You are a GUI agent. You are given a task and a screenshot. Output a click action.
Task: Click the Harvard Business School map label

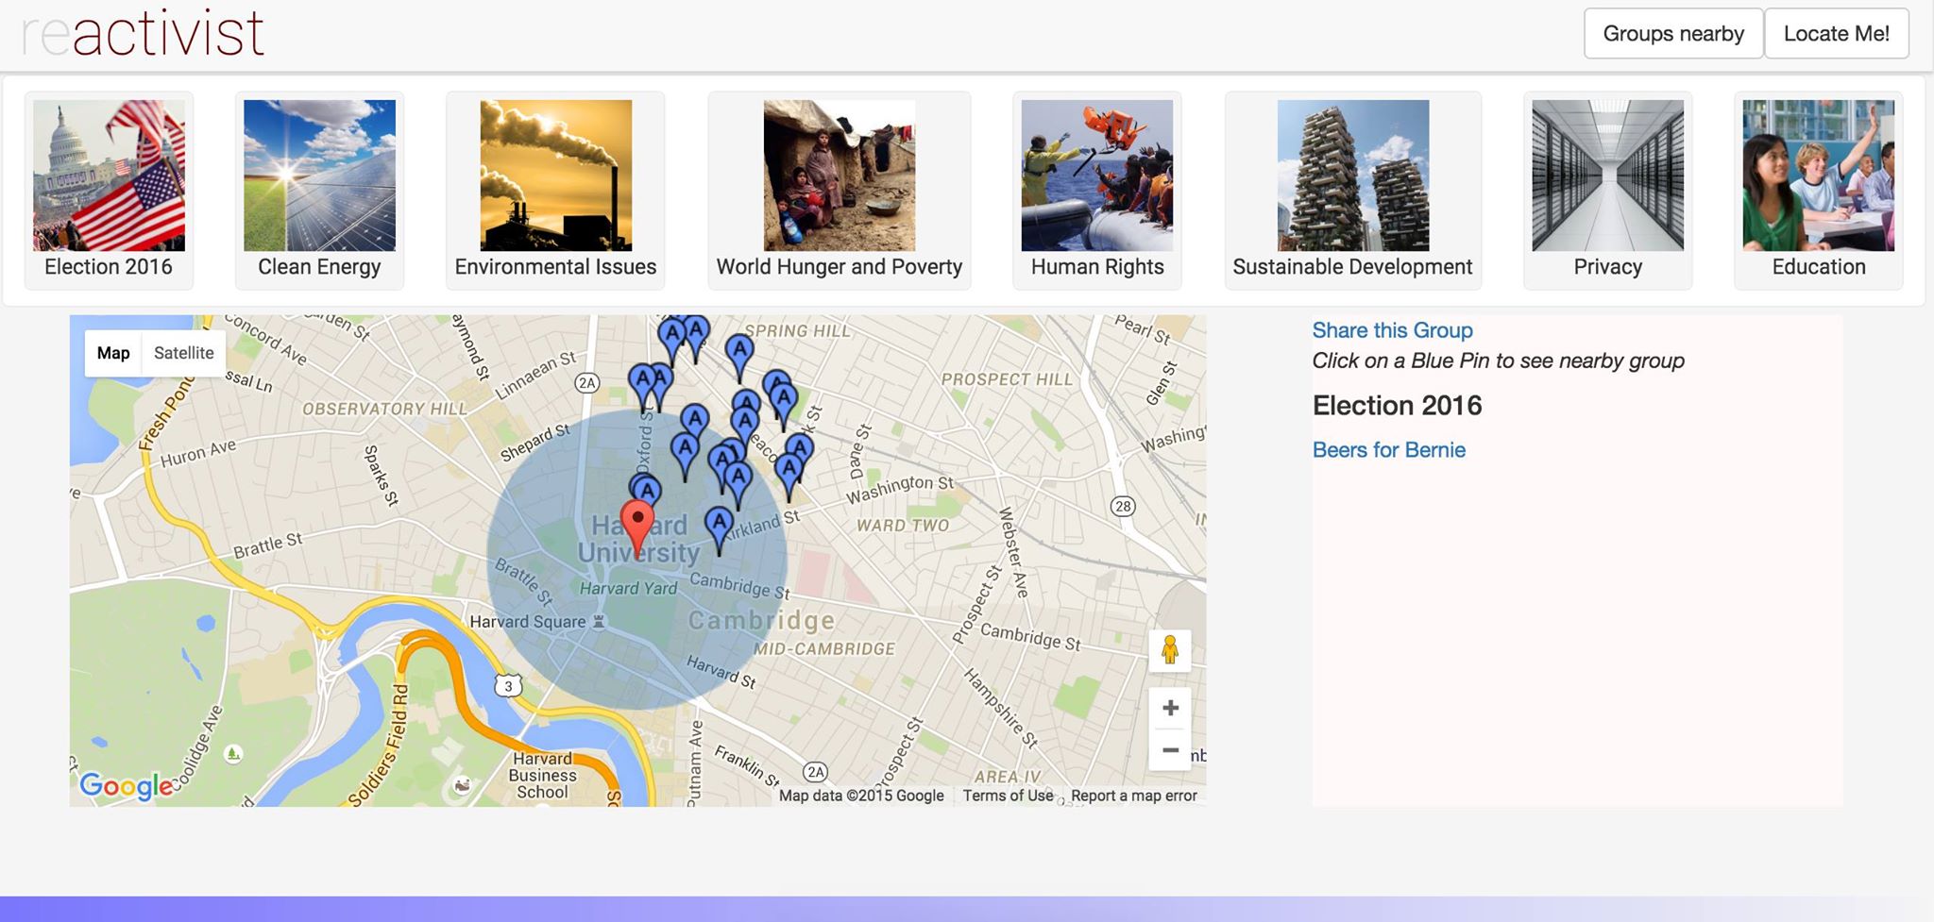click(x=542, y=775)
